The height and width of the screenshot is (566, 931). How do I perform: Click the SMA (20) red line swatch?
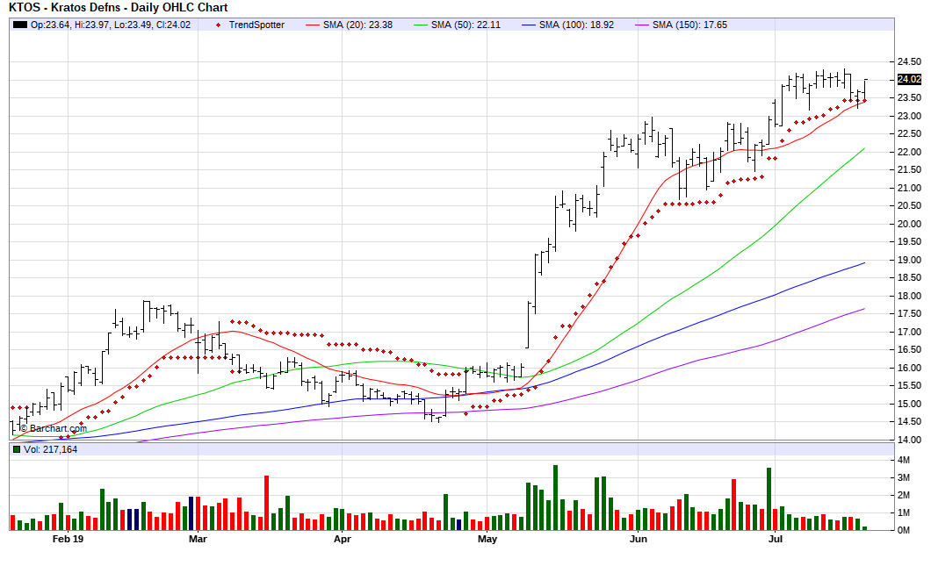[x=313, y=25]
